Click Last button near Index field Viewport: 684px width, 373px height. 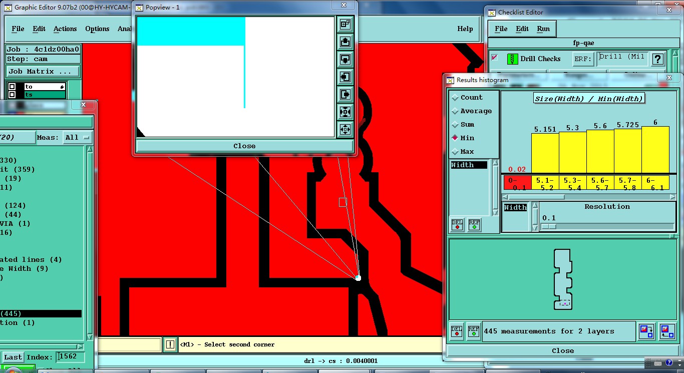[13, 357]
